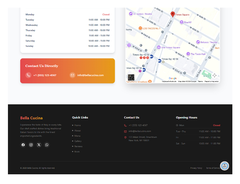The height and width of the screenshot is (184, 240).
Task: Open the WhatsApp social icon
Action: [x=47, y=145]
